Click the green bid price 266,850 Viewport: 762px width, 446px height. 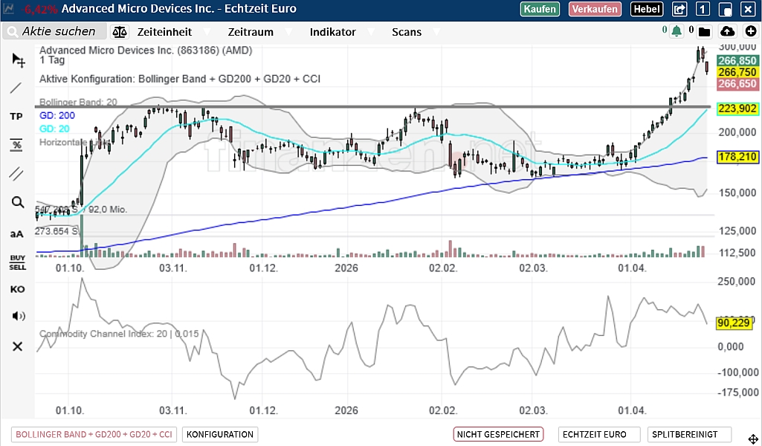pyautogui.click(x=737, y=61)
